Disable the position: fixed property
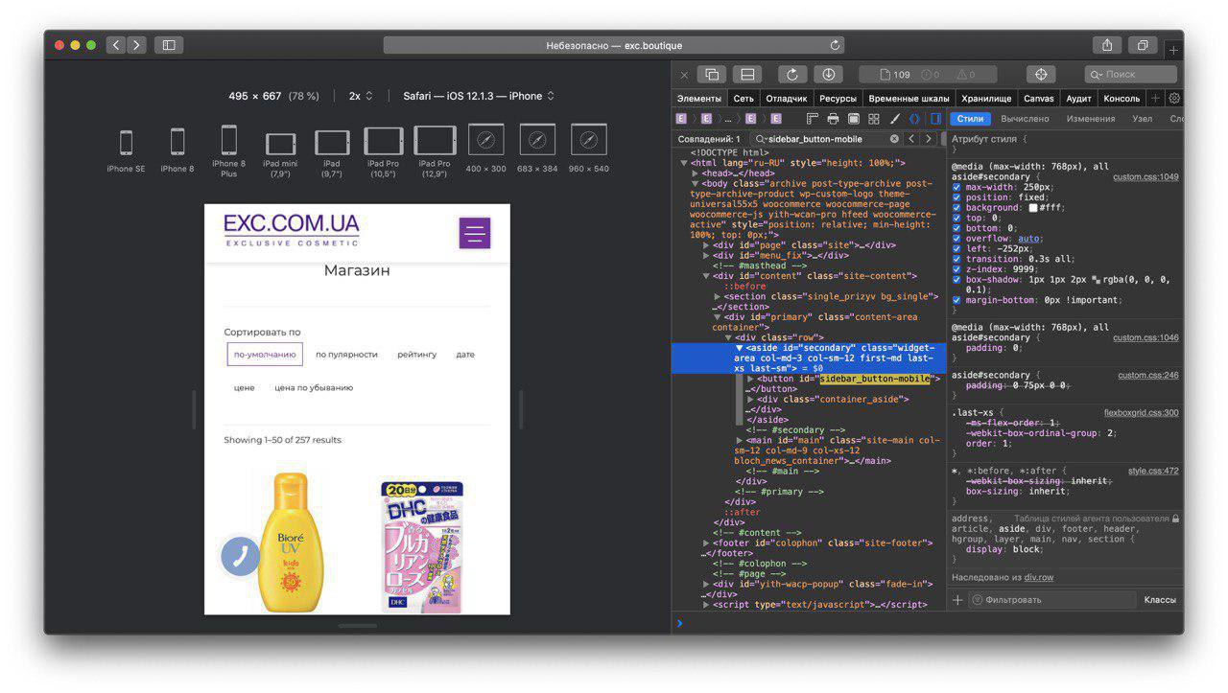Image resolution: width=1228 pixels, height=693 pixels. 956,197
